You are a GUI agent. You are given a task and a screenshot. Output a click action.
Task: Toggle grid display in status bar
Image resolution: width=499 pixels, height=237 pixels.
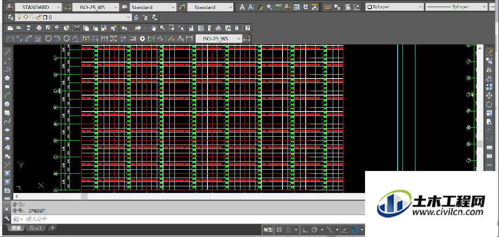coord(279,230)
